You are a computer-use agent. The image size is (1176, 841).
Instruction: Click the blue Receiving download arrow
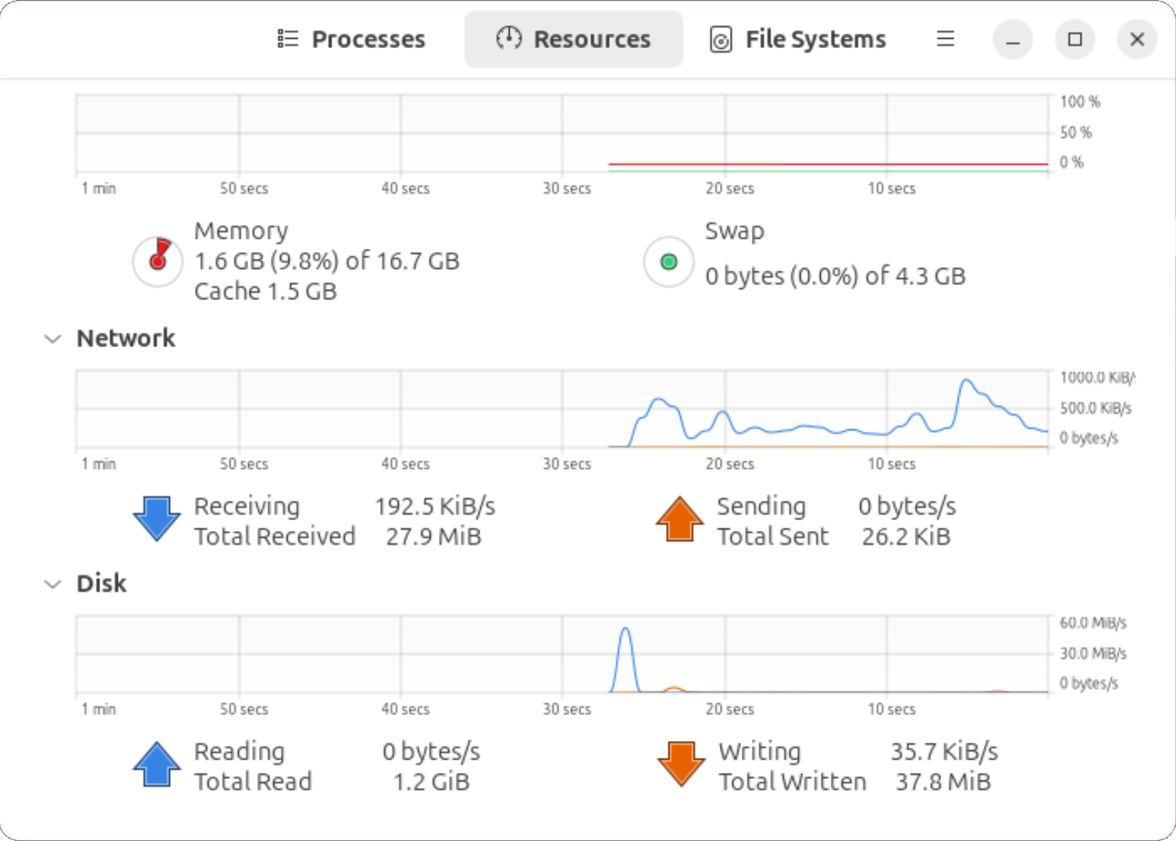[x=156, y=519]
